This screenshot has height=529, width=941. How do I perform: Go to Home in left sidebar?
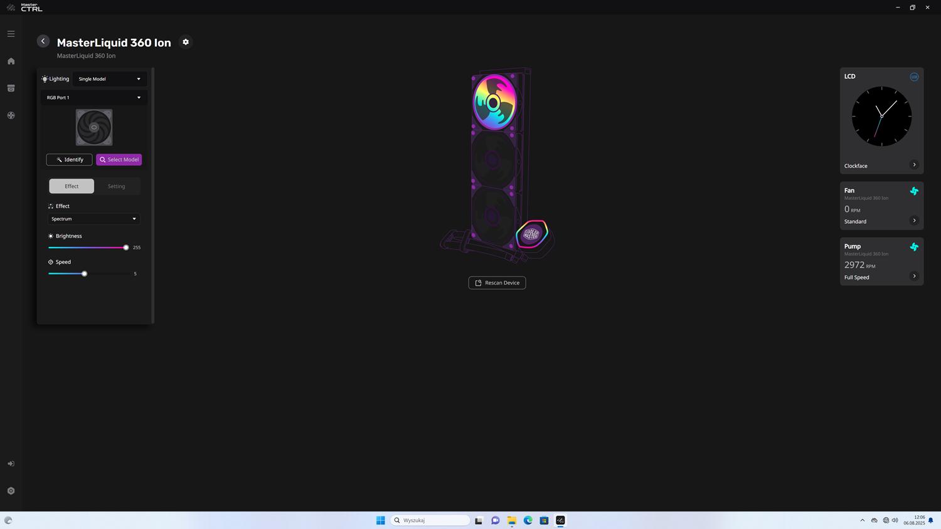pyautogui.click(x=11, y=61)
